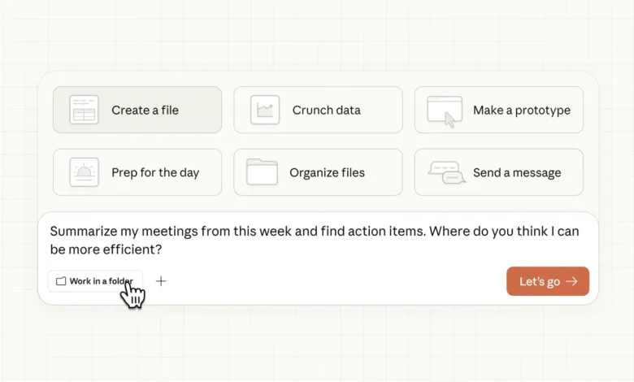
Task: Pick the "Make a prototype" card label
Action: pos(522,111)
